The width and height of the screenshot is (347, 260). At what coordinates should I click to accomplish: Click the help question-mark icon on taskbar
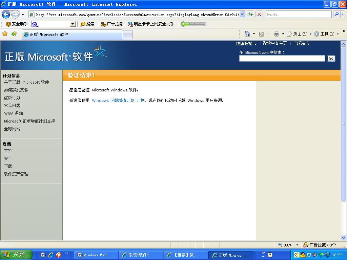point(270,255)
